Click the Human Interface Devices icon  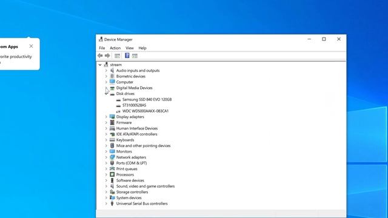pyautogui.click(x=112, y=128)
